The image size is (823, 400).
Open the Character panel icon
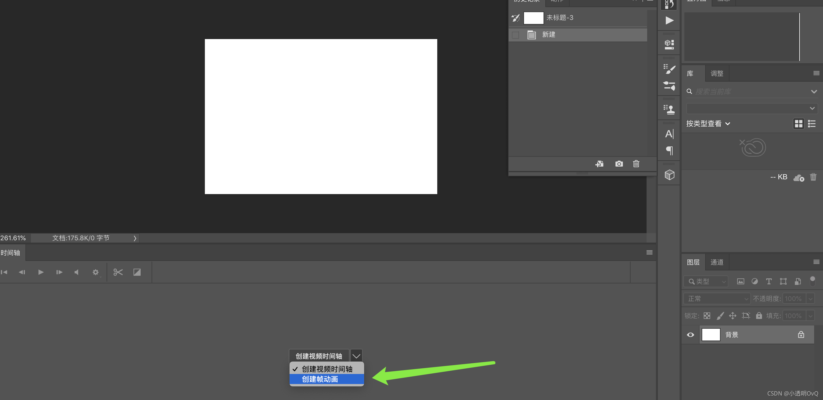[x=669, y=134]
